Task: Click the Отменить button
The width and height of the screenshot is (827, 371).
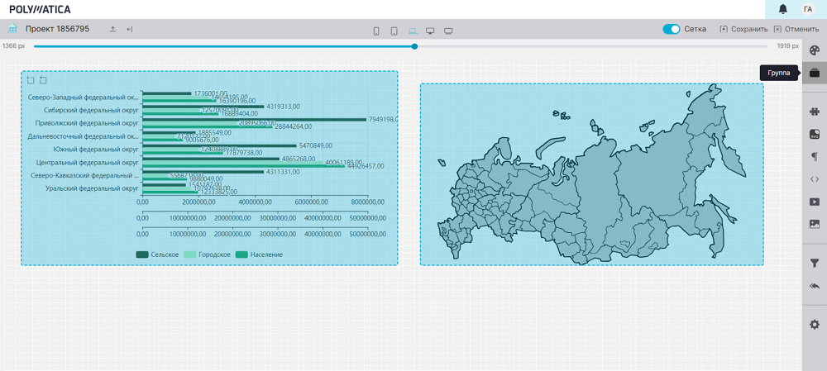Action: pos(796,30)
